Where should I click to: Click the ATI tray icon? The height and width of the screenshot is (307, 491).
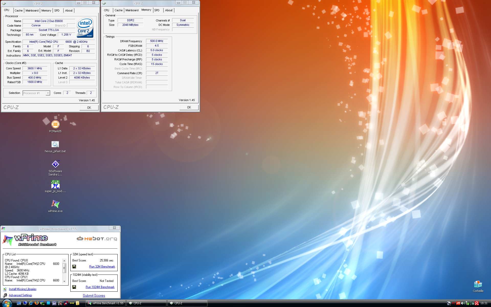458,303
